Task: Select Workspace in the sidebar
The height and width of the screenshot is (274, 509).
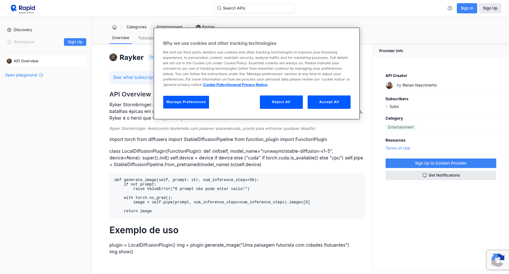Action: click(24, 42)
